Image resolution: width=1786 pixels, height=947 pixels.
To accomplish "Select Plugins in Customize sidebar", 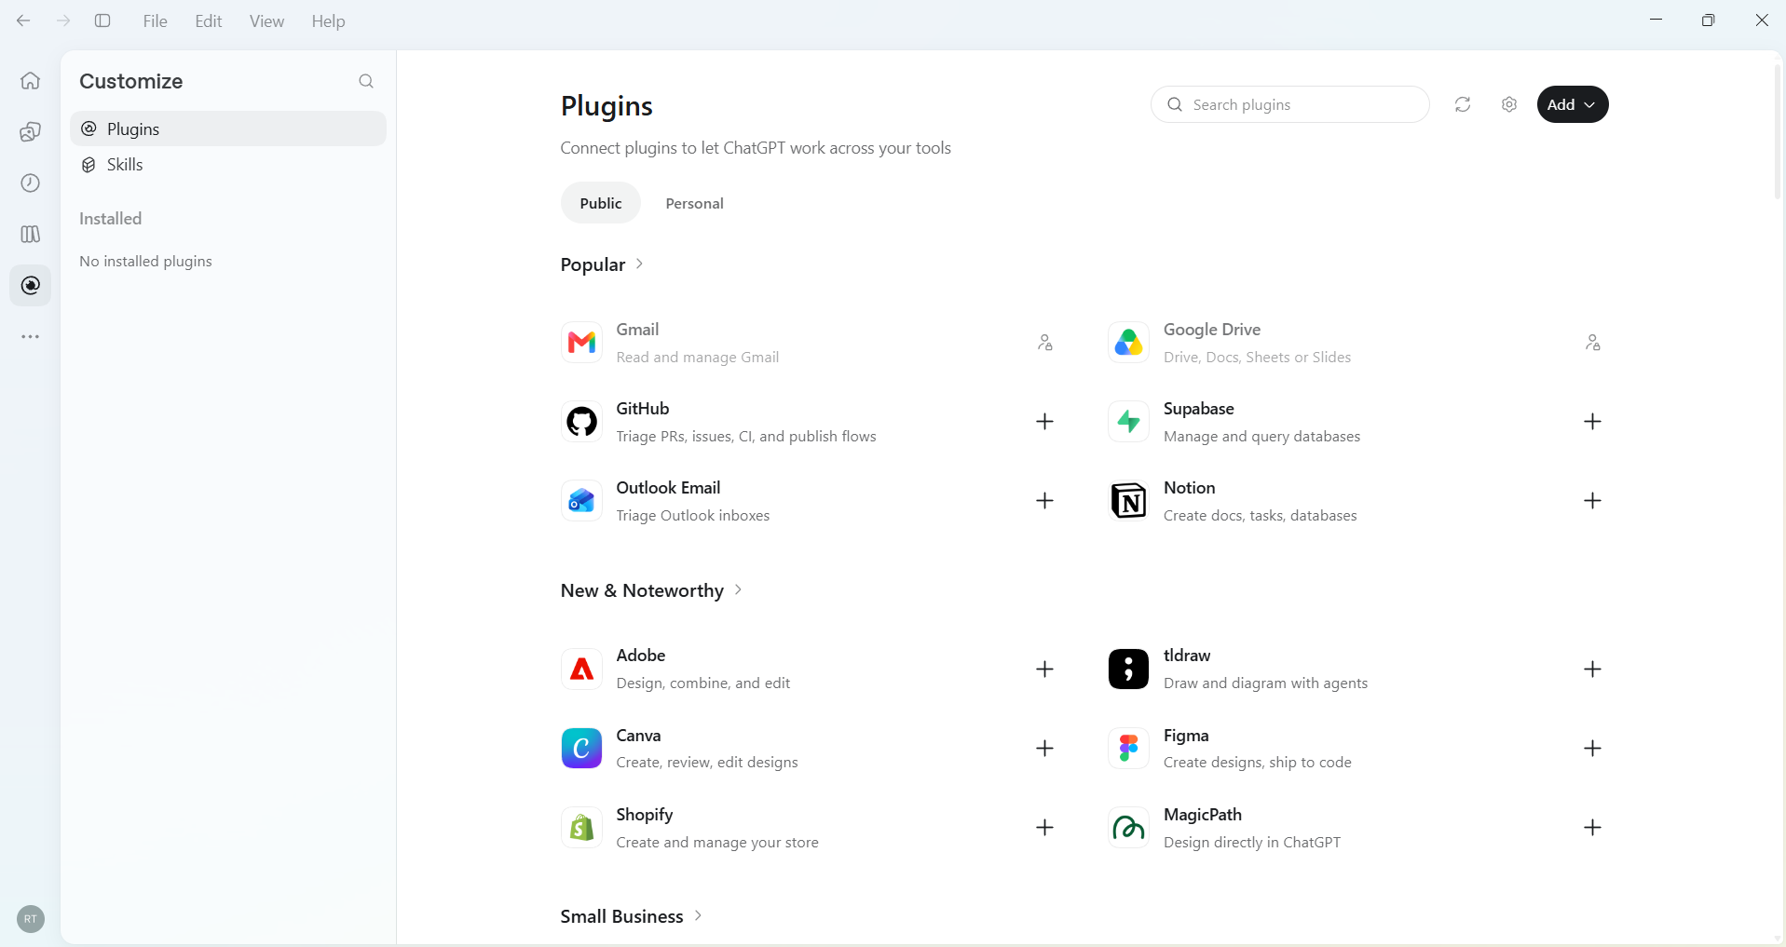I will point(228,129).
